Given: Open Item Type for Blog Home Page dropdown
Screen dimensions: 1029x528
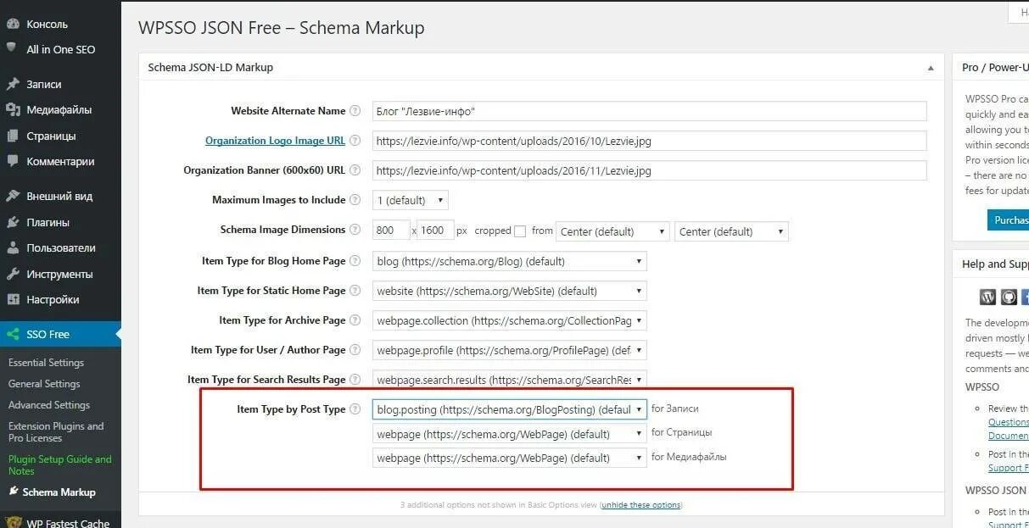Looking at the screenshot, I should click(x=509, y=261).
